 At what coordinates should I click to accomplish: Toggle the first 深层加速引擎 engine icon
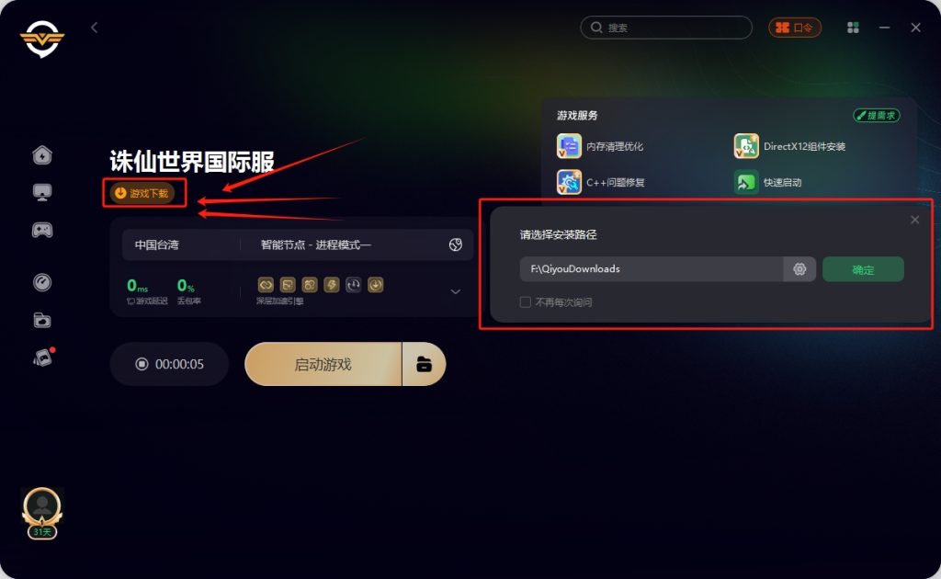[266, 285]
